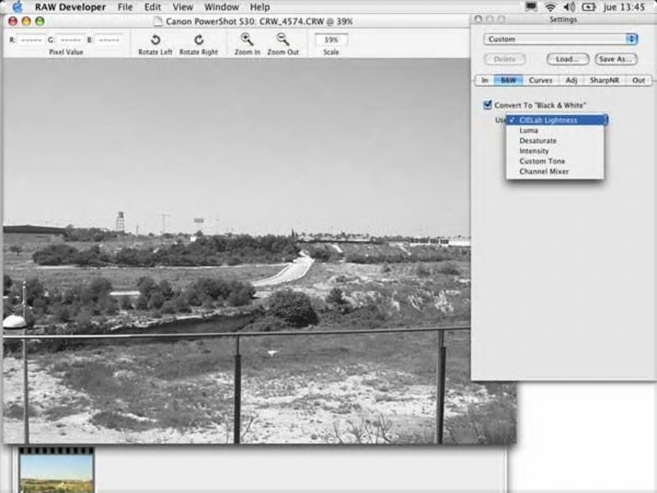Close the image window with red button
The image size is (657, 493).
(13, 21)
